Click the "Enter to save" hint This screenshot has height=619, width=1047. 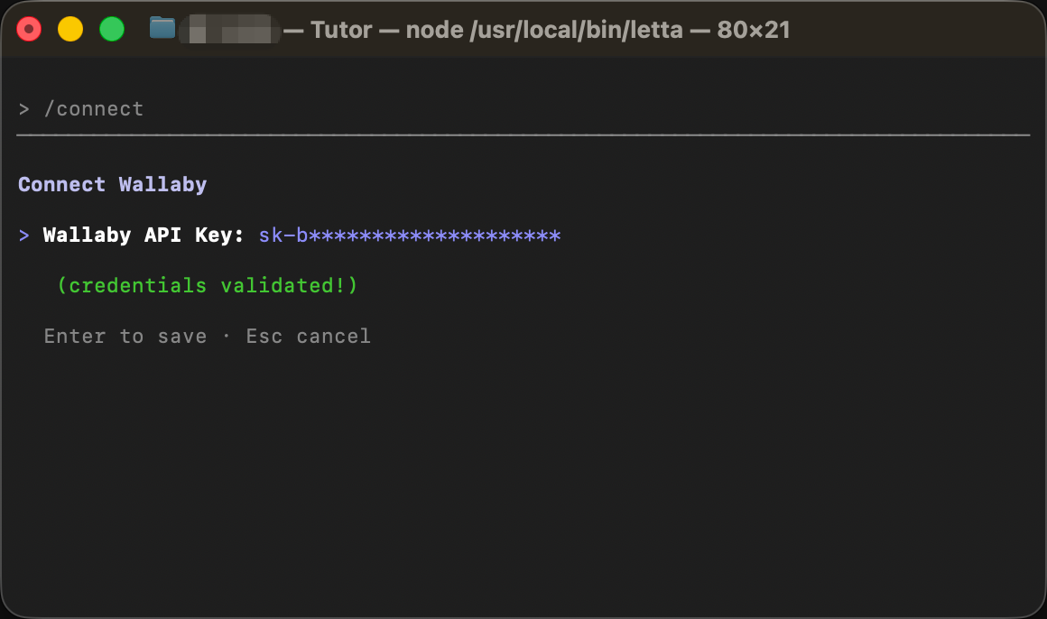click(x=125, y=336)
